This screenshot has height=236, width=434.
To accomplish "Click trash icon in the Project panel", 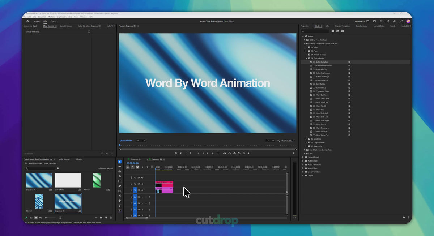I will pos(111,218).
